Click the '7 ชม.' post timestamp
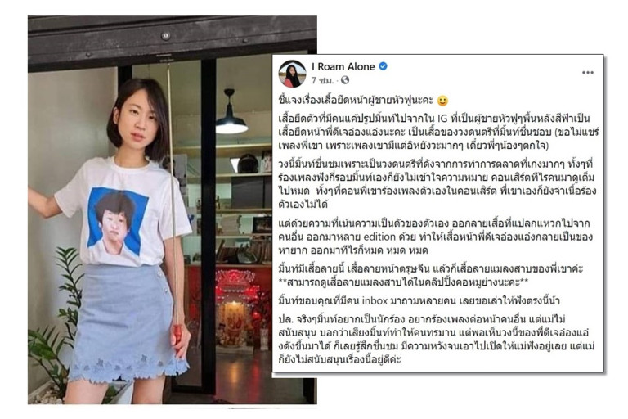The height and width of the screenshot is (419, 628). (x=322, y=80)
